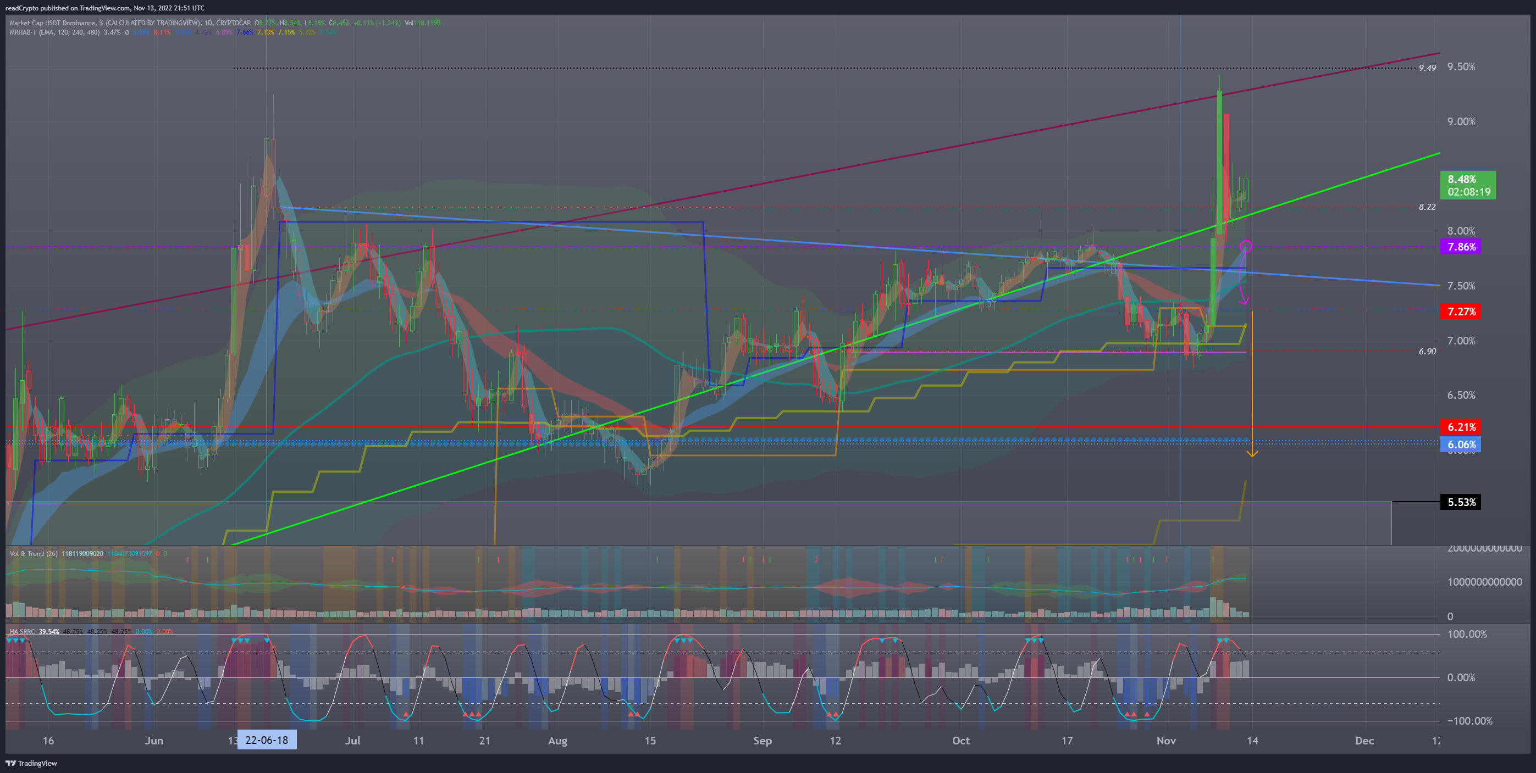Screen dimensions: 1536x773
Task: Click the 2000000000000 volume axis label
Action: tap(1485, 549)
